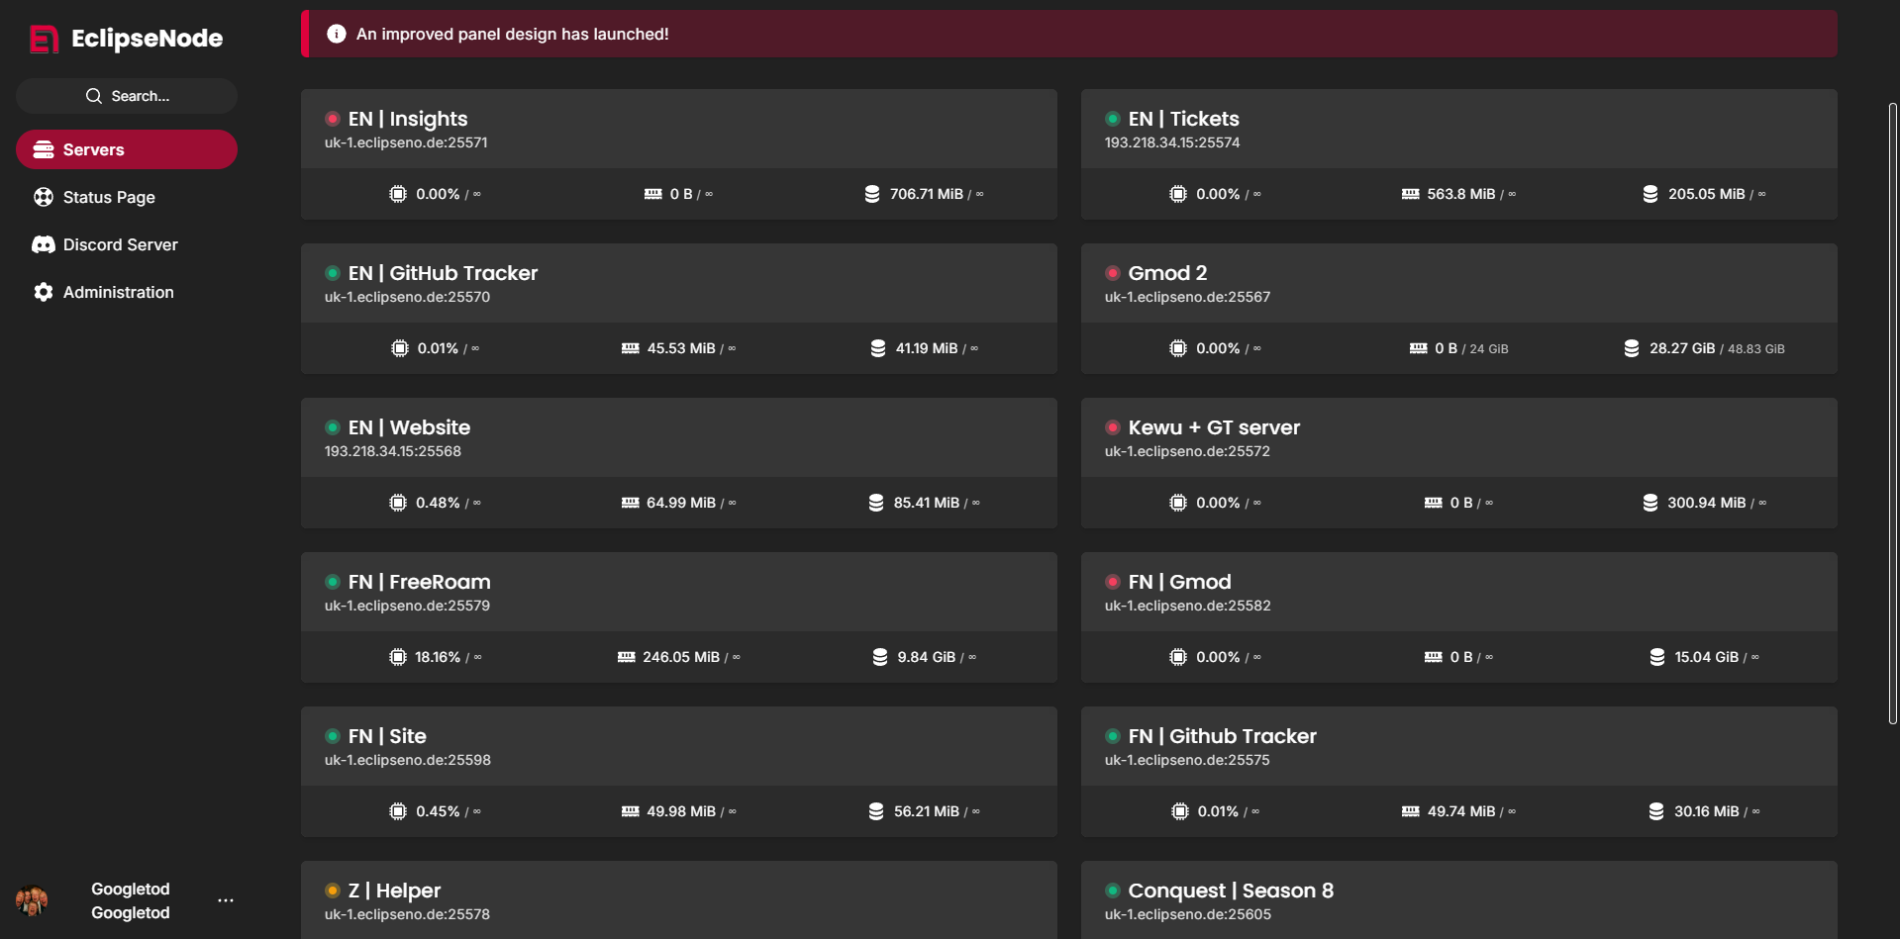Open the Administration menu item

click(118, 292)
